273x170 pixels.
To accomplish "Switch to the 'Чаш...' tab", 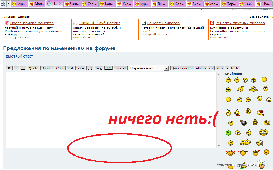I will (72, 4).
